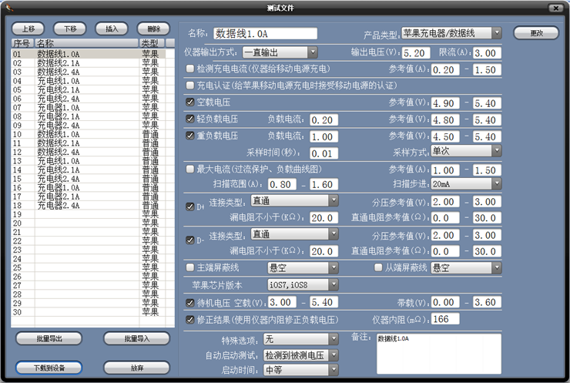Expand the 启动时间 dropdown

(333, 370)
